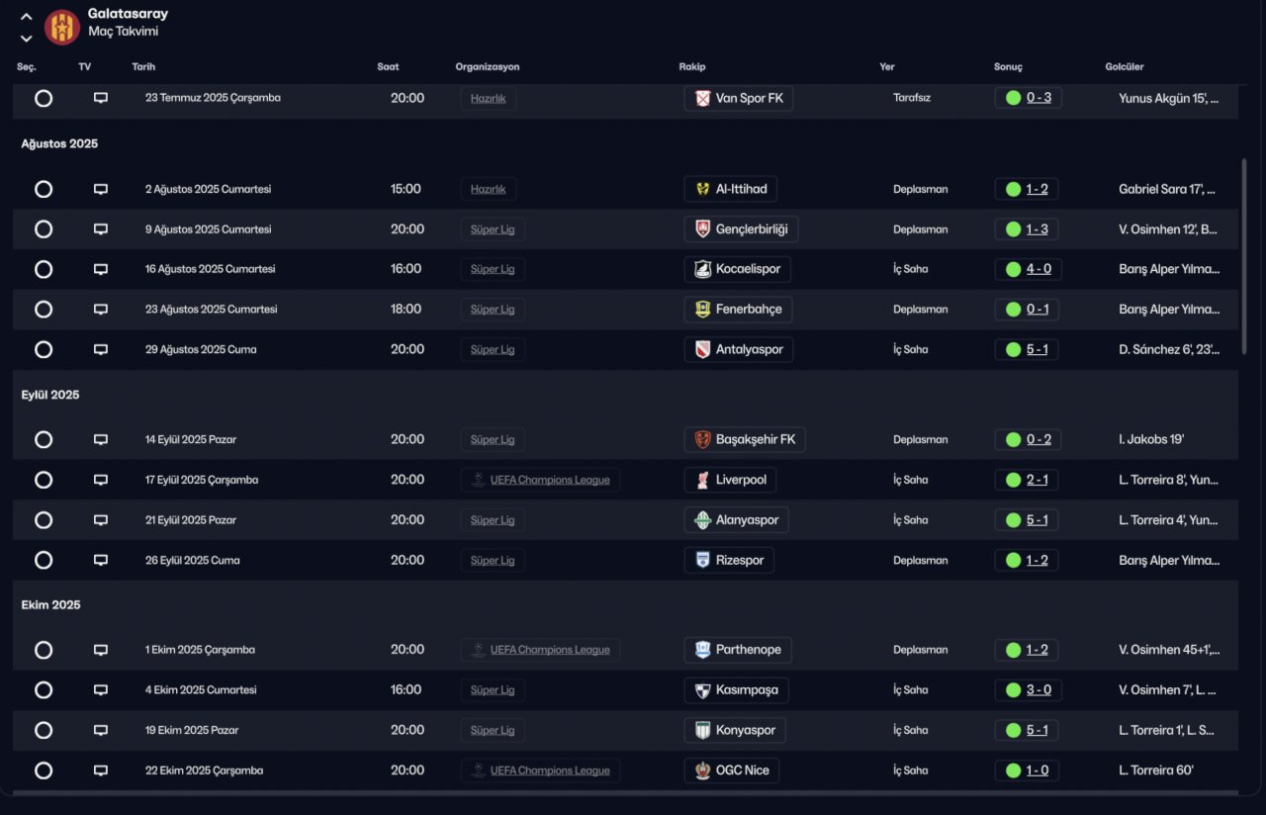This screenshot has height=815, width=1266.
Task: Click the TV icon in the Konyaspor row
Action: pyautogui.click(x=101, y=730)
